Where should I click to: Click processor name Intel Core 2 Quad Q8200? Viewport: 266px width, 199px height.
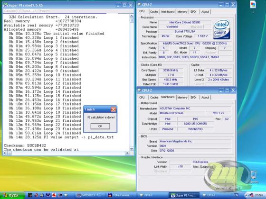coord(185,22)
